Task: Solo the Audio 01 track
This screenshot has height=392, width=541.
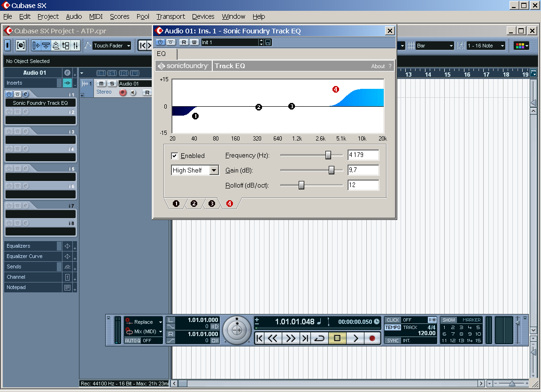Action: 112,84
